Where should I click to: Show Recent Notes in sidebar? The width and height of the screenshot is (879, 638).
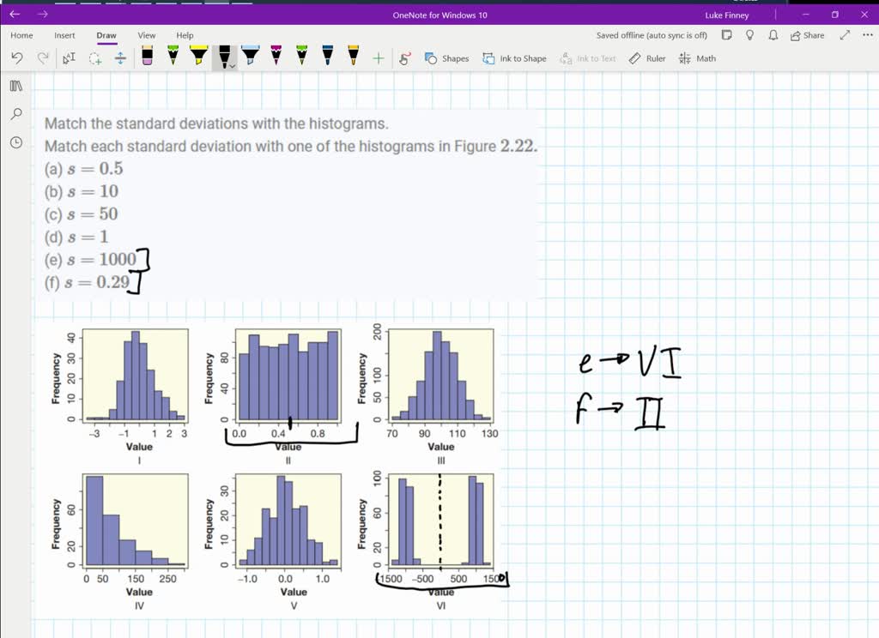(x=15, y=141)
